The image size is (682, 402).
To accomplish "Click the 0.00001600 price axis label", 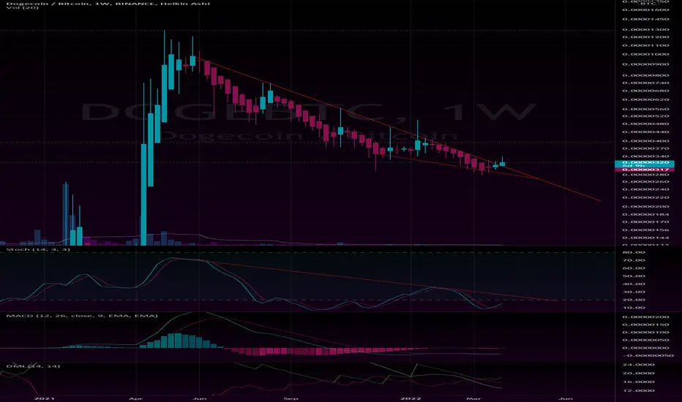I will coord(645,10).
